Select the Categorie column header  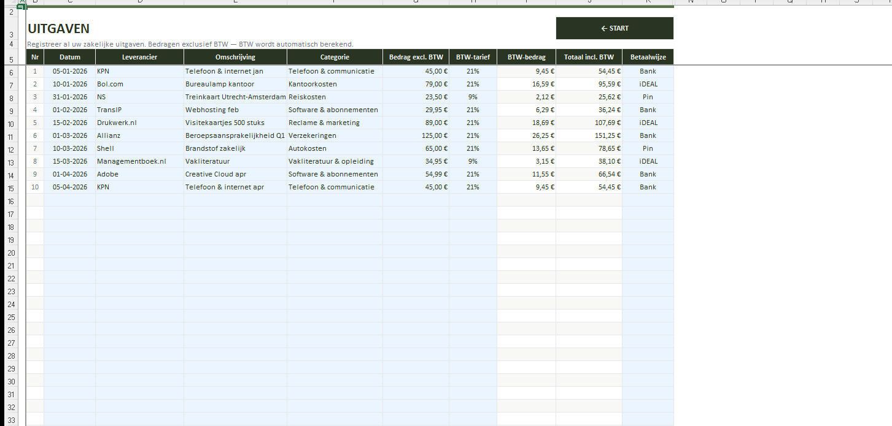335,57
